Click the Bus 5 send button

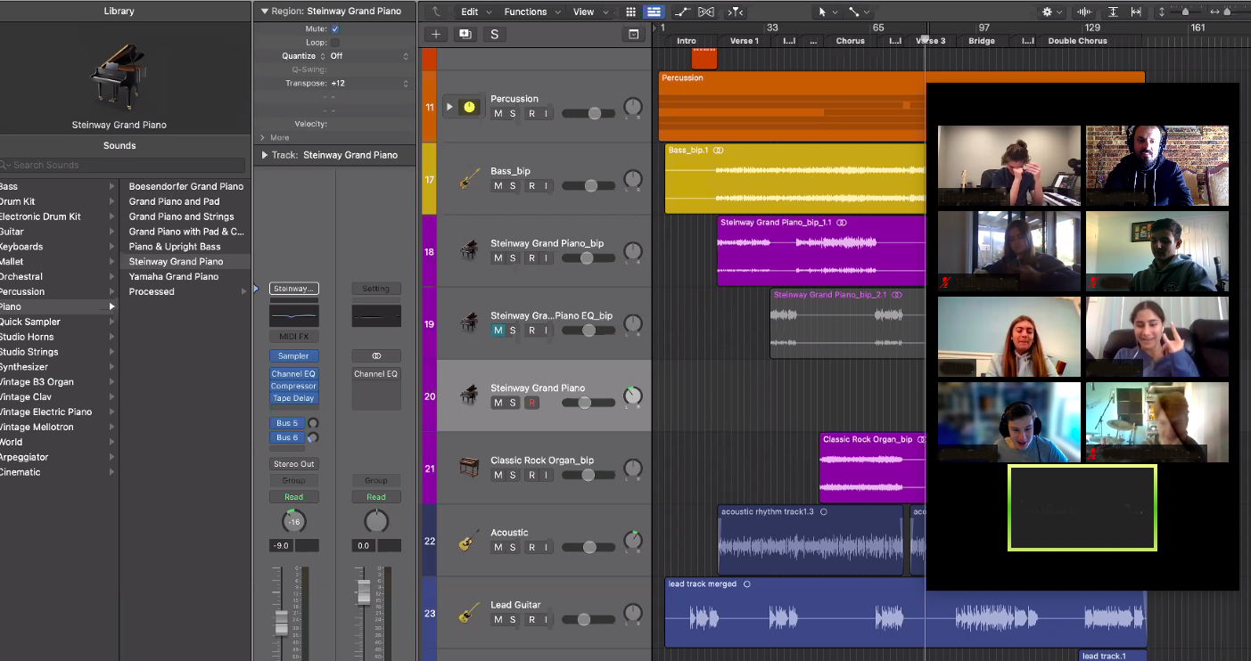[287, 423]
